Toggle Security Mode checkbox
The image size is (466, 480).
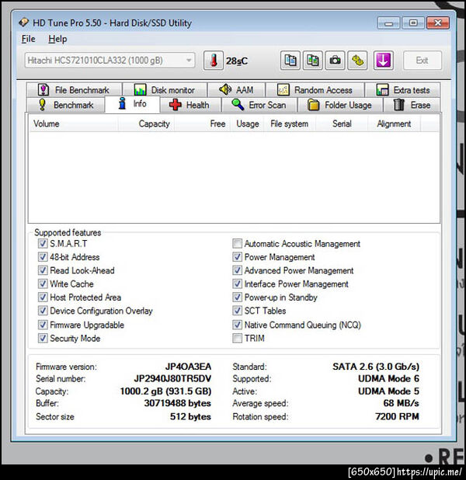click(43, 339)
